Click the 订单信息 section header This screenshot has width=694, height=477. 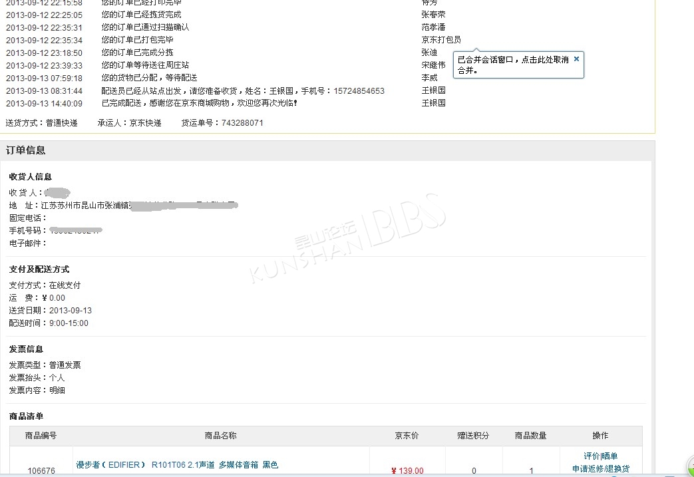click(26, 150)
